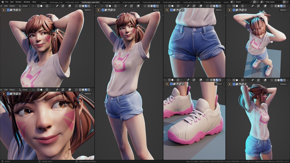Toggle the pin scene to workspace icon
290x163 pixels.
(251, 2)
